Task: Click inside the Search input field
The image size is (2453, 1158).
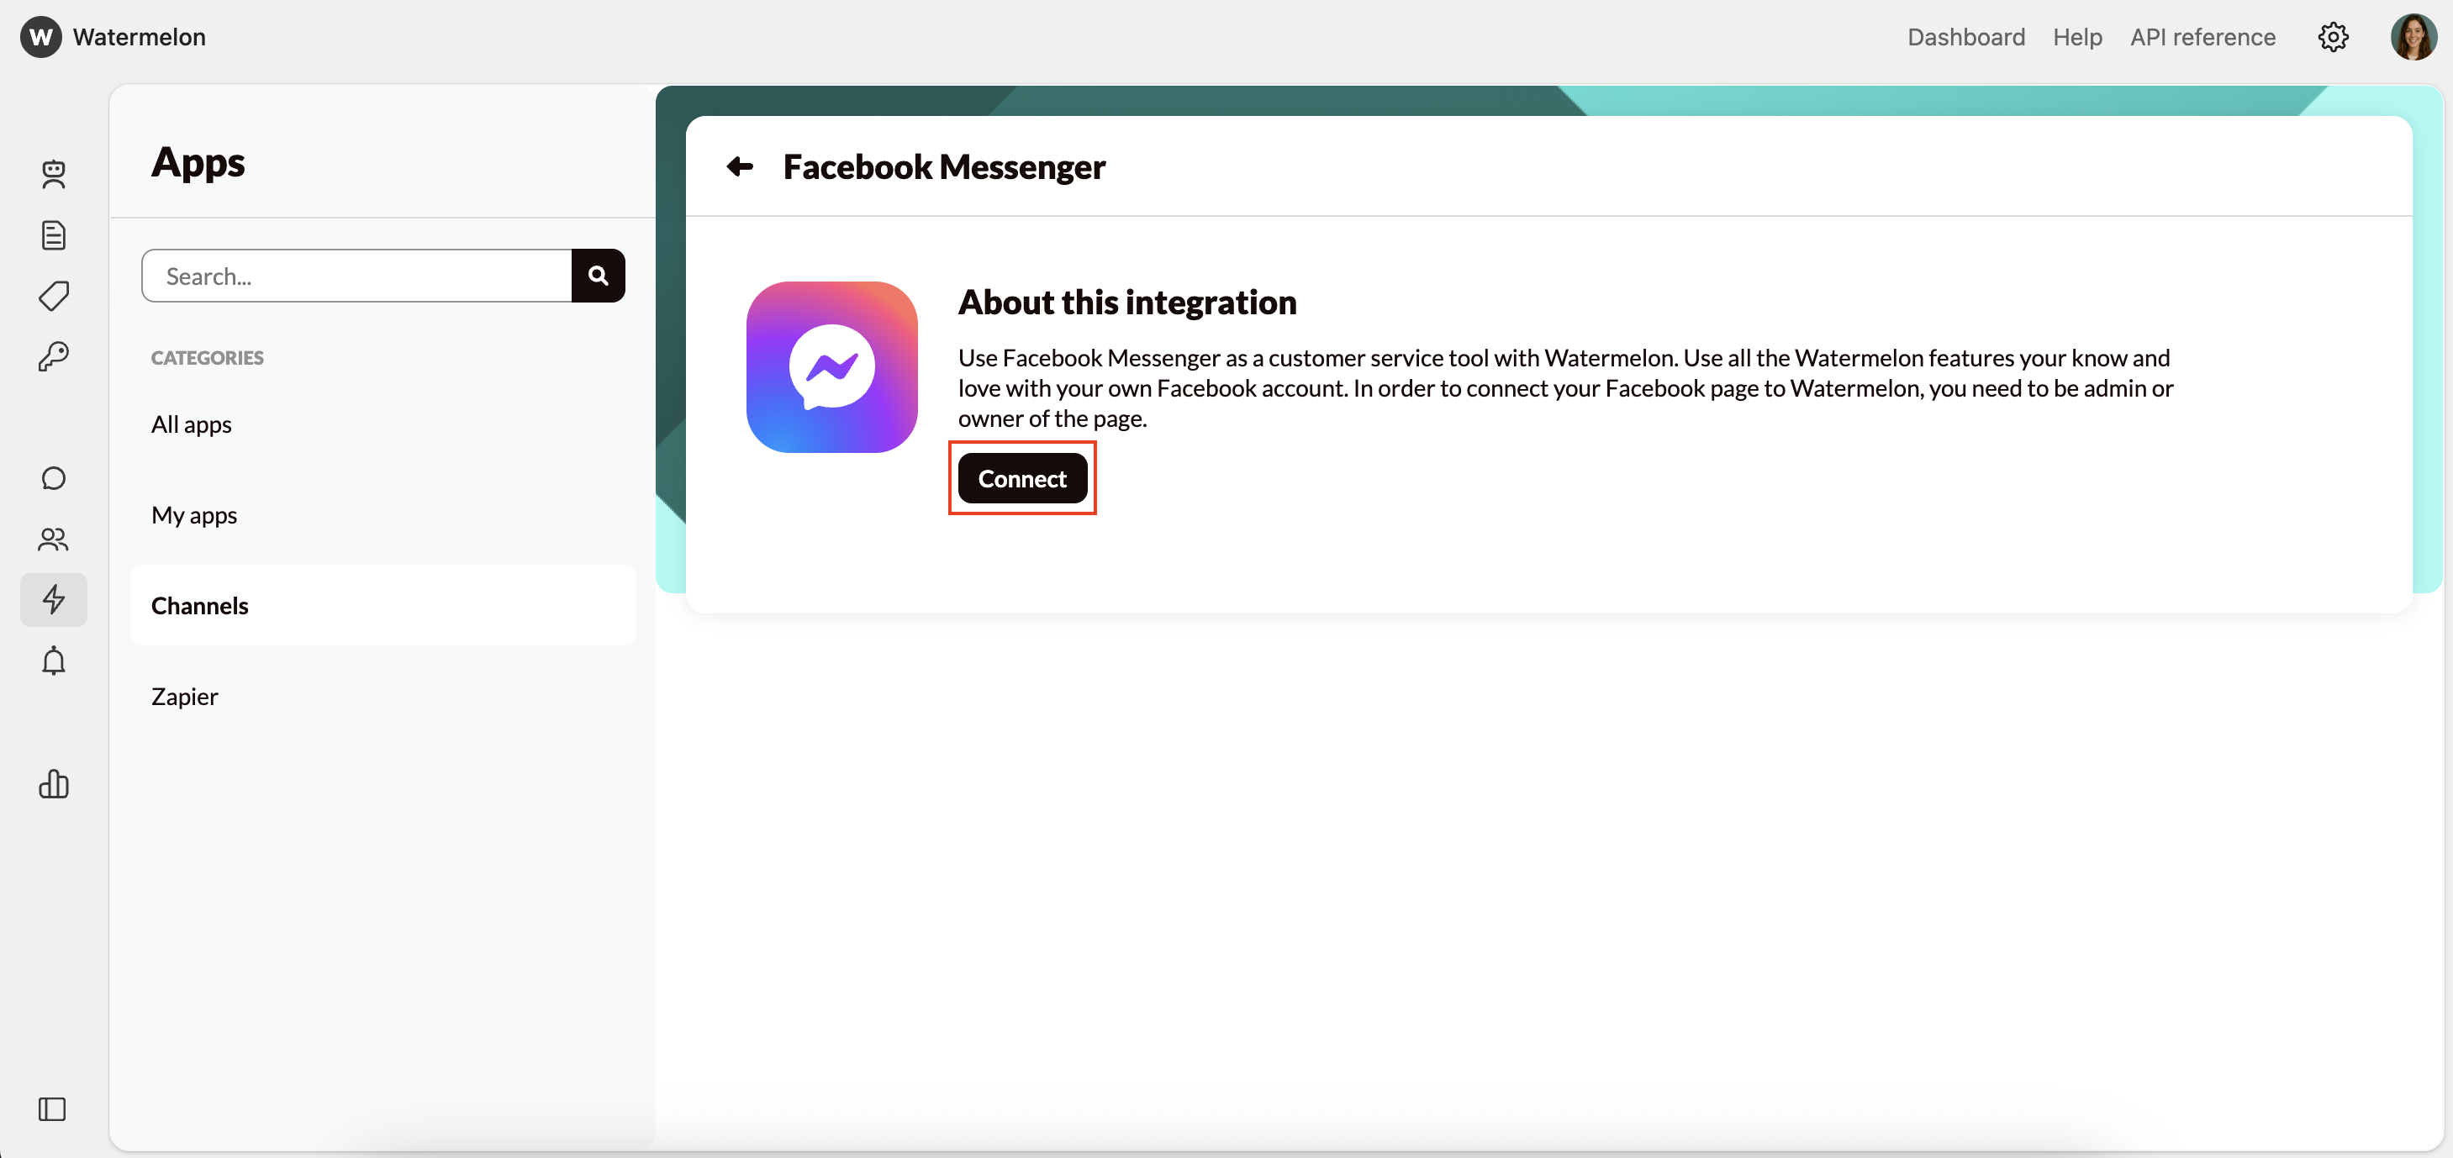Action: [357, 276]
